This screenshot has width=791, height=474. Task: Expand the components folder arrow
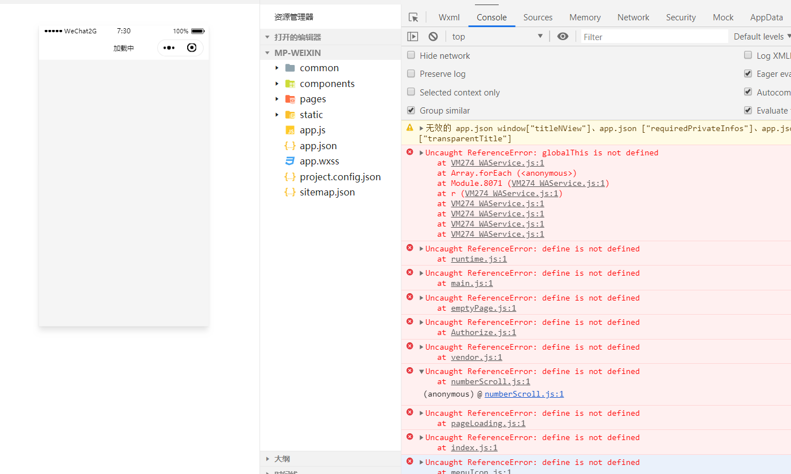tap(277, 84)
